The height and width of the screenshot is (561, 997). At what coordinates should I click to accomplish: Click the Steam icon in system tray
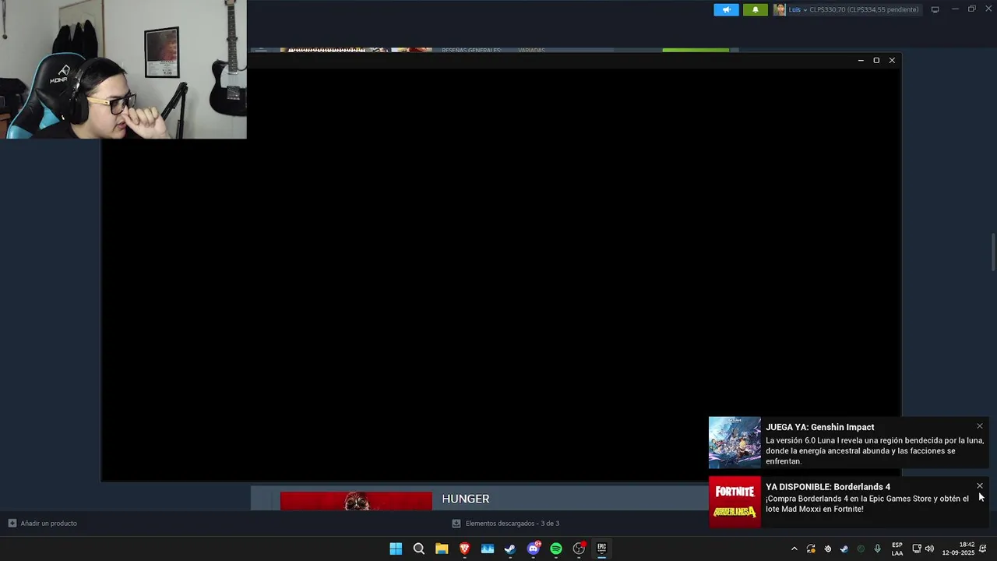point(844,549)
